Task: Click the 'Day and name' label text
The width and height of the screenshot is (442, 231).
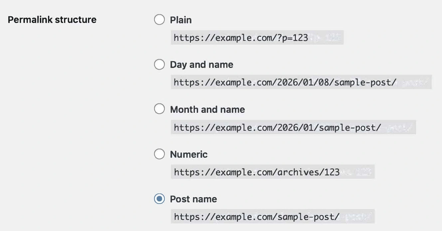Action: (201, 65)
